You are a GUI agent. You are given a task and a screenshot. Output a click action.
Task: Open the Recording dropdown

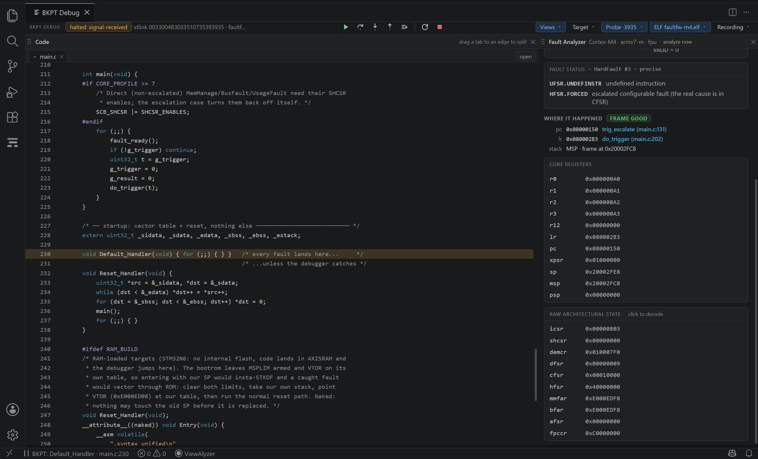pyautogui.click(x=734, y=27)
